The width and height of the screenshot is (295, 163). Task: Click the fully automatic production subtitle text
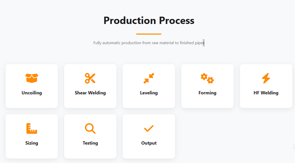pos(149,43)
